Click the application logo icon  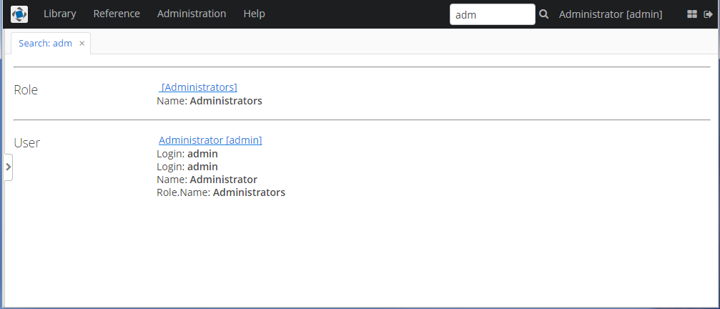19,14
